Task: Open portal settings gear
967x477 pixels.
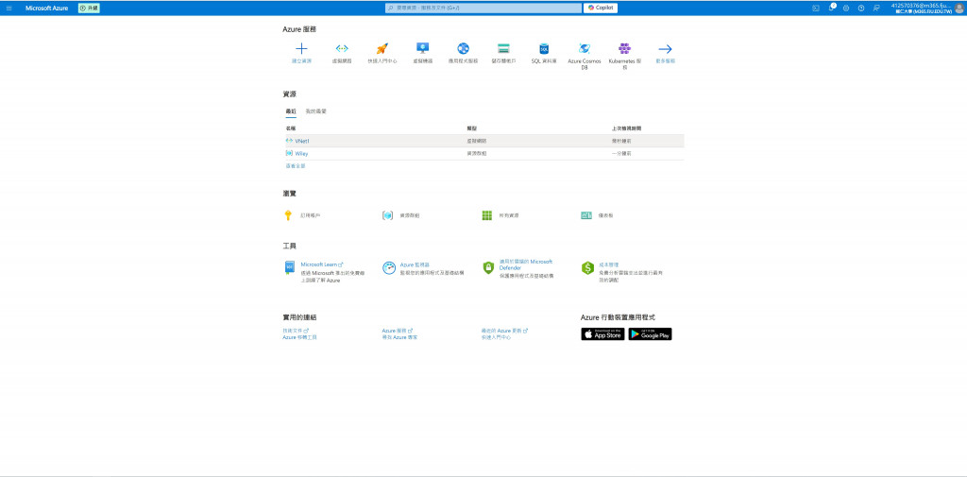Action: pos(846,8)
